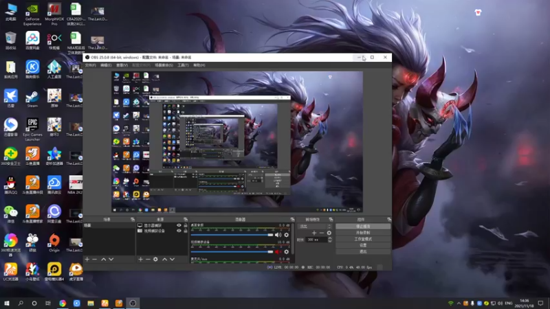Image resolution: width=550 pixels, height=309 pixels.
Task: Open the transition type dropdown
Action: [x=315, y=227]
